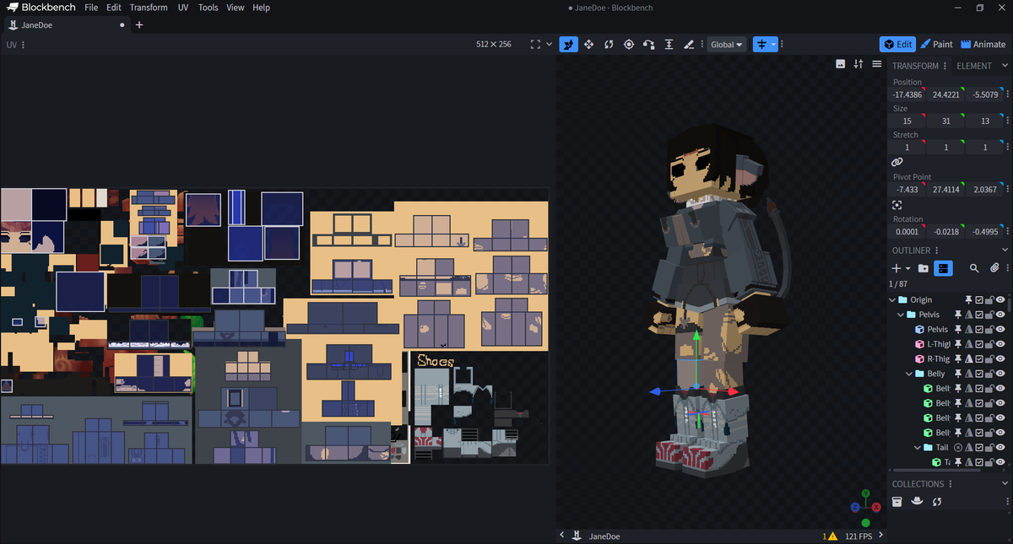This screenshot has width=1013, height=544.
Task: Toggle visibility eye of Belly group
Action: (x=1000, y=374)
